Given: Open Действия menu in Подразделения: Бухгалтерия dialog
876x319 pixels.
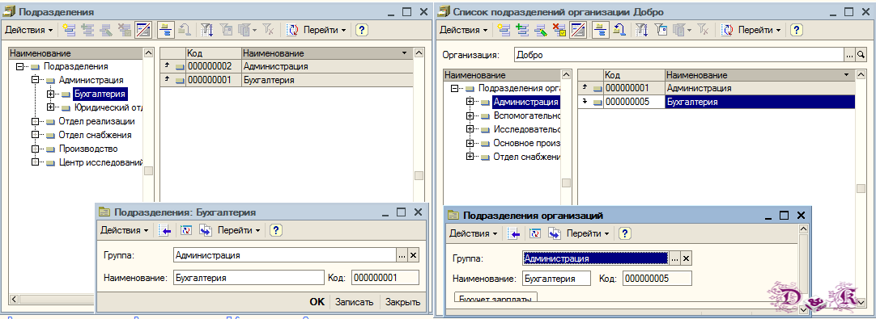Looking at the screenshot, I should coord(125,230).
